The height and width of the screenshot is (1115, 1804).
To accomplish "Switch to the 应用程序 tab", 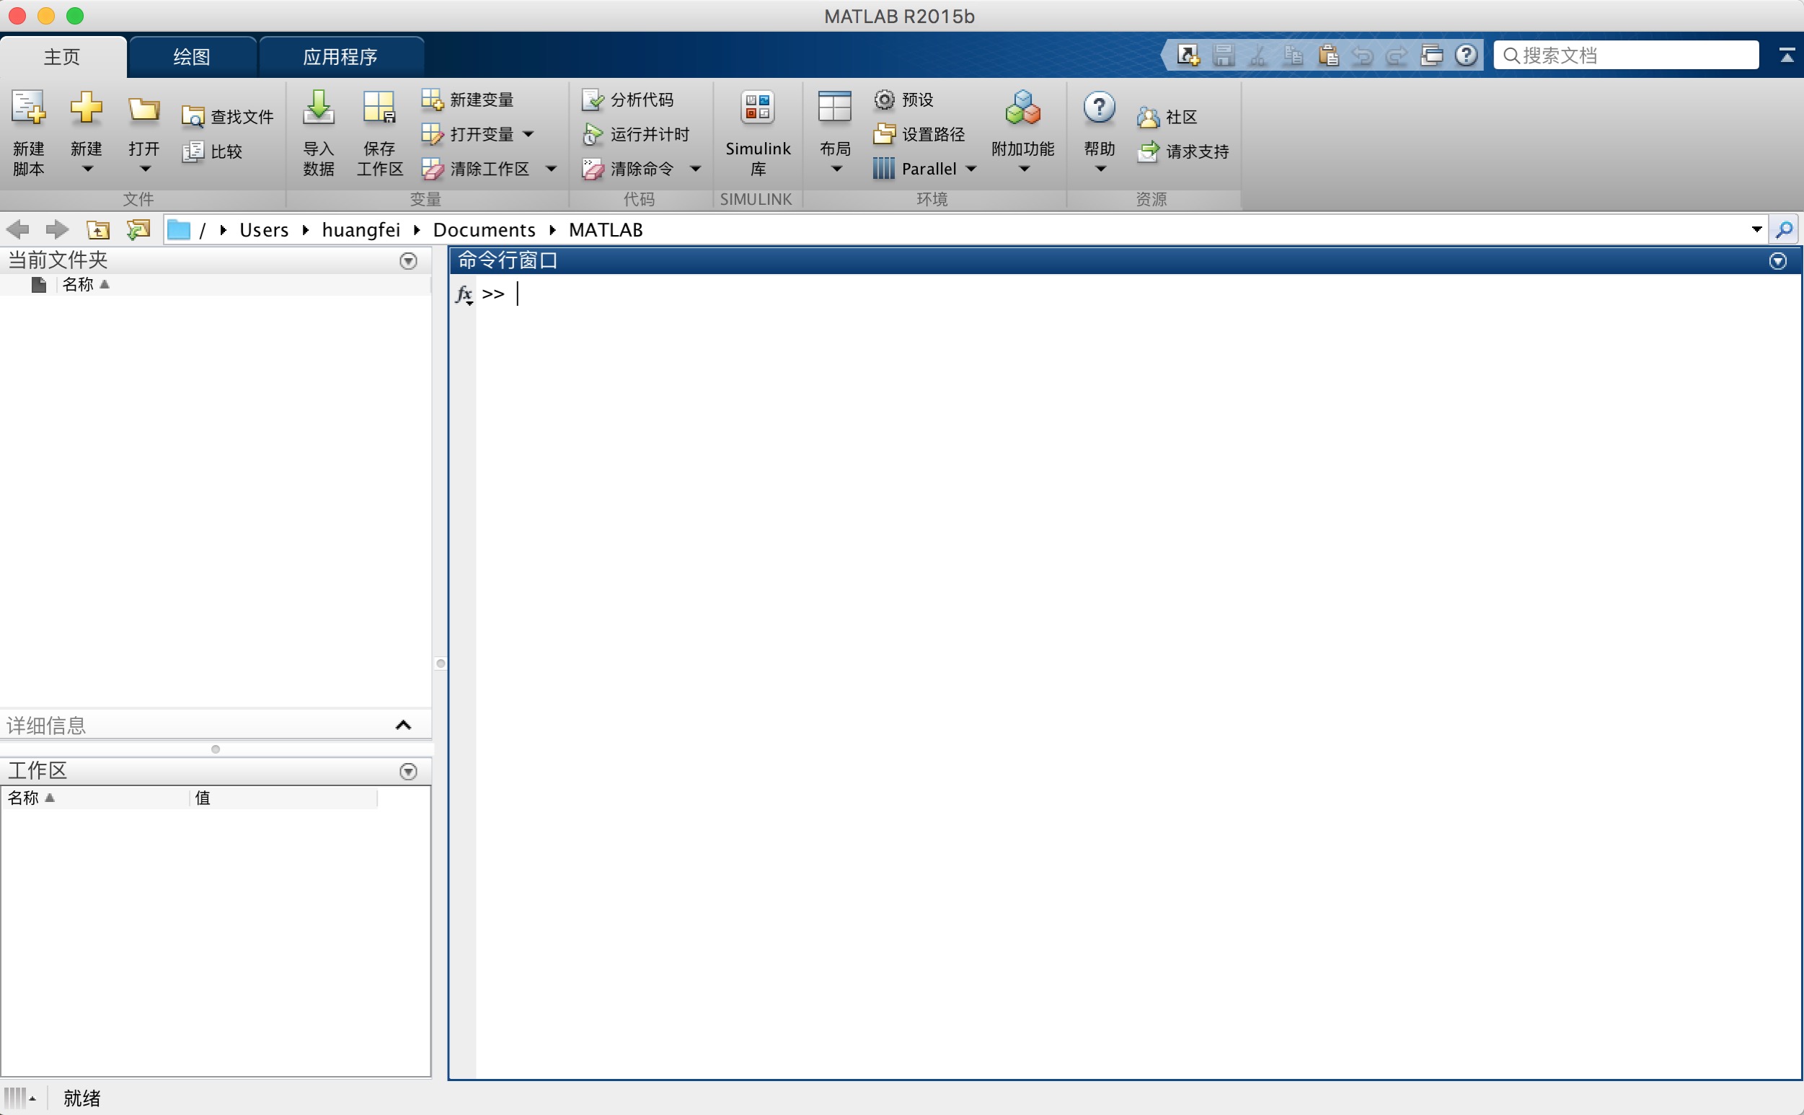I will 340,56.
